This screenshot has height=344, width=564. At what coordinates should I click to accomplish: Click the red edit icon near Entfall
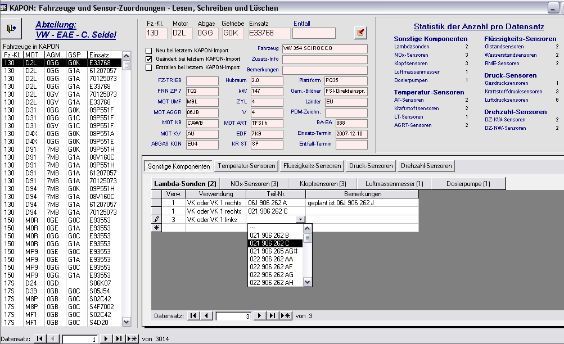360,33
